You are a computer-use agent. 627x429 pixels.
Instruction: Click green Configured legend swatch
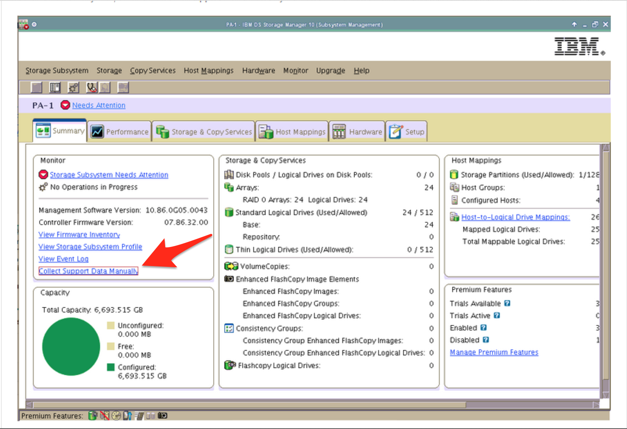click(111, 367)
